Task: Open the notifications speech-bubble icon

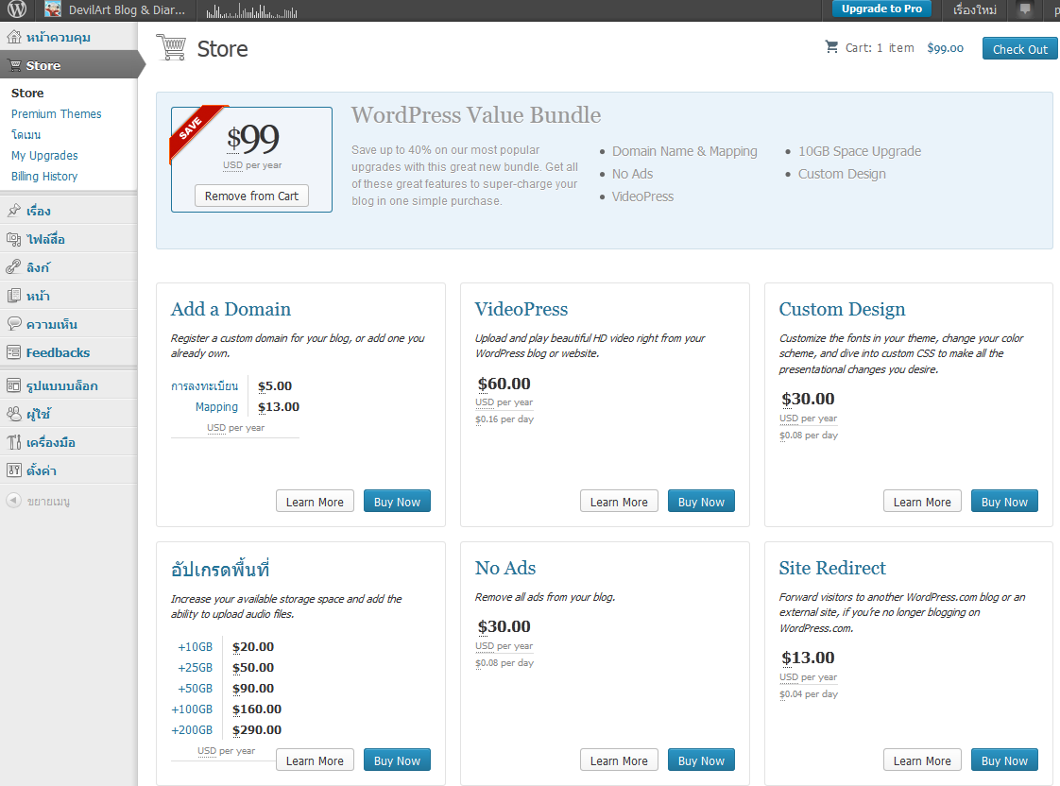Action: (x=1025, y=9)
